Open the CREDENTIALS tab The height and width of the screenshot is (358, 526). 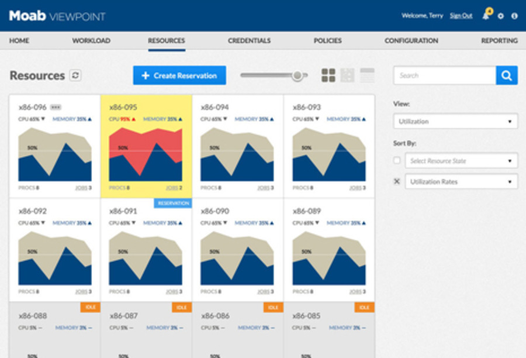coord(249,40)
